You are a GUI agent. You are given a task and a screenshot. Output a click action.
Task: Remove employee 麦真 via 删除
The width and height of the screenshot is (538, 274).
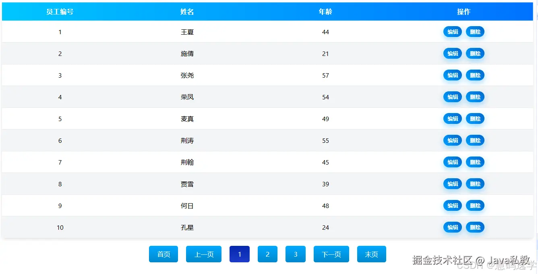click(x=475, y=119)
